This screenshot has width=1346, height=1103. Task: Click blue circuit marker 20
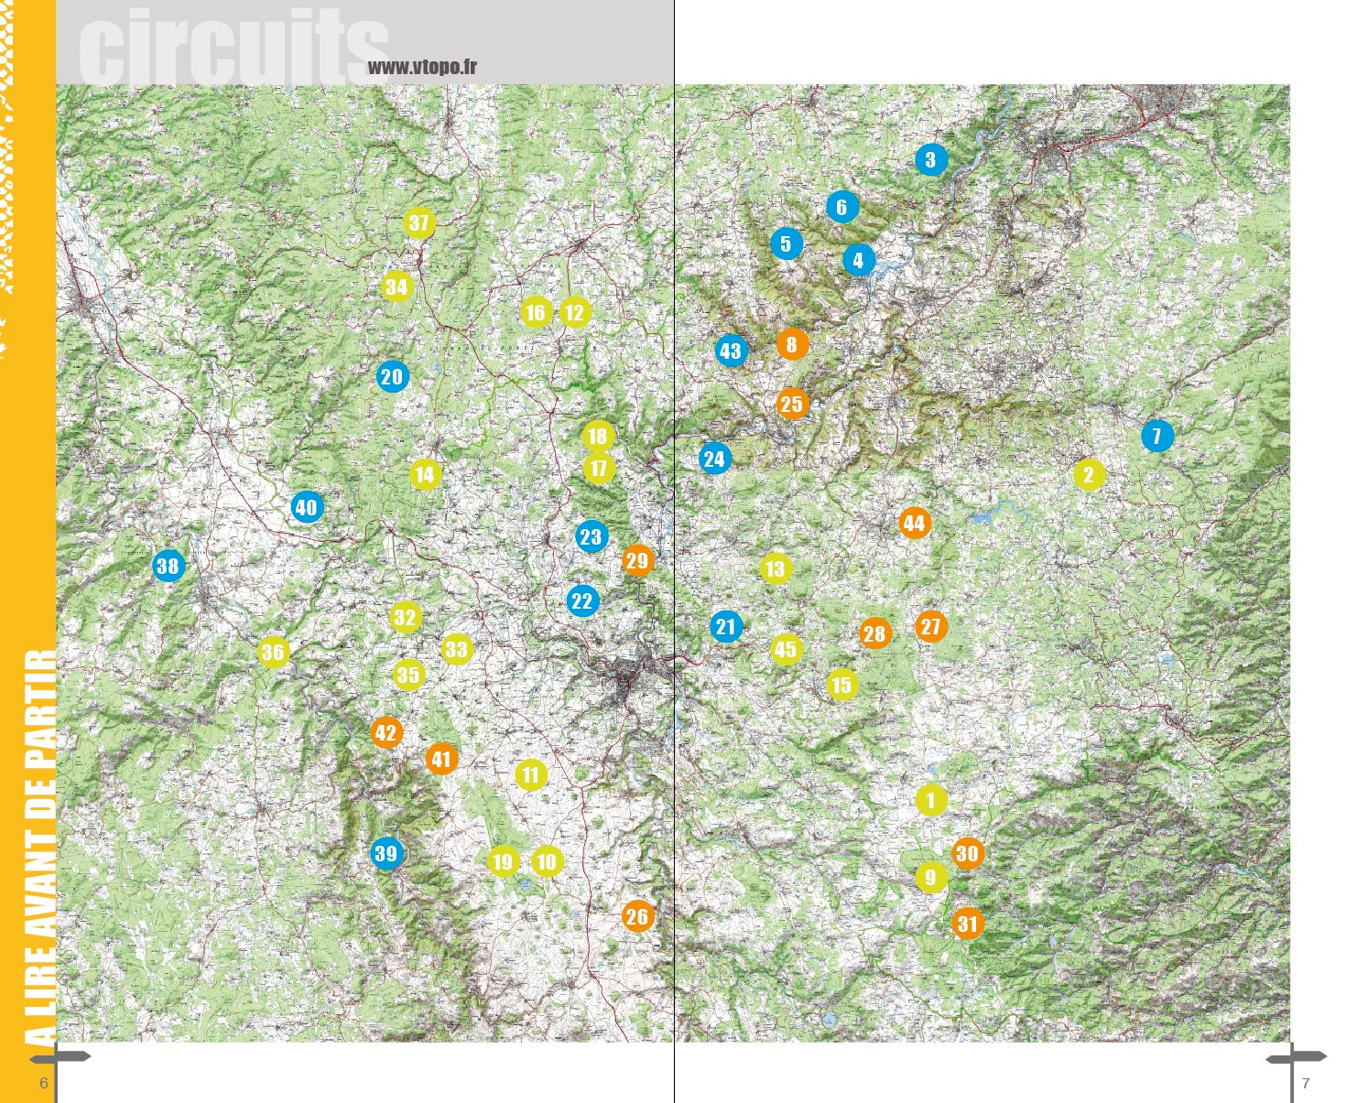tap(392, 377)
